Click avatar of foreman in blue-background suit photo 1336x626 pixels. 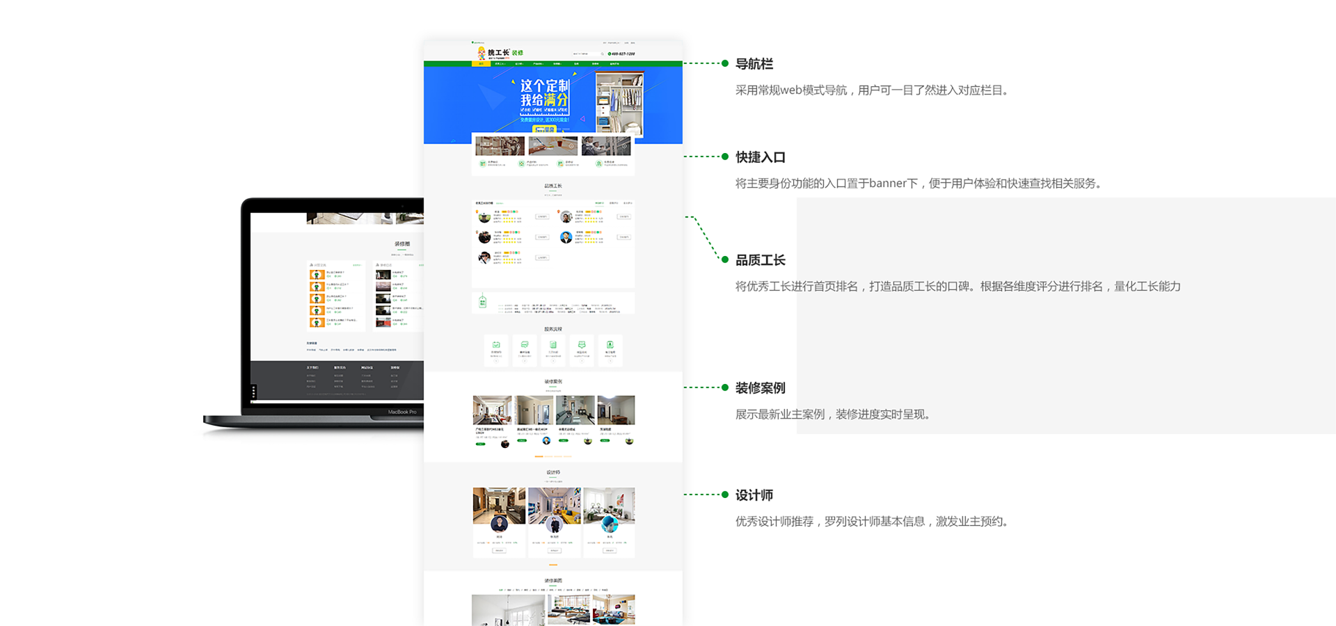pyautogui.click(x=566, y=238)
